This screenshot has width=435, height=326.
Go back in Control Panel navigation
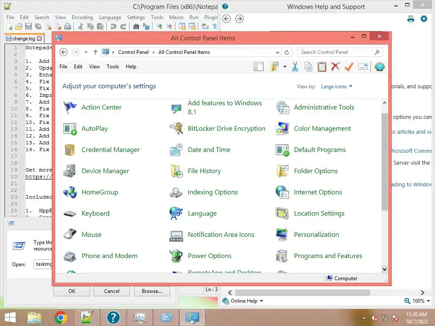tap(64, 52)
